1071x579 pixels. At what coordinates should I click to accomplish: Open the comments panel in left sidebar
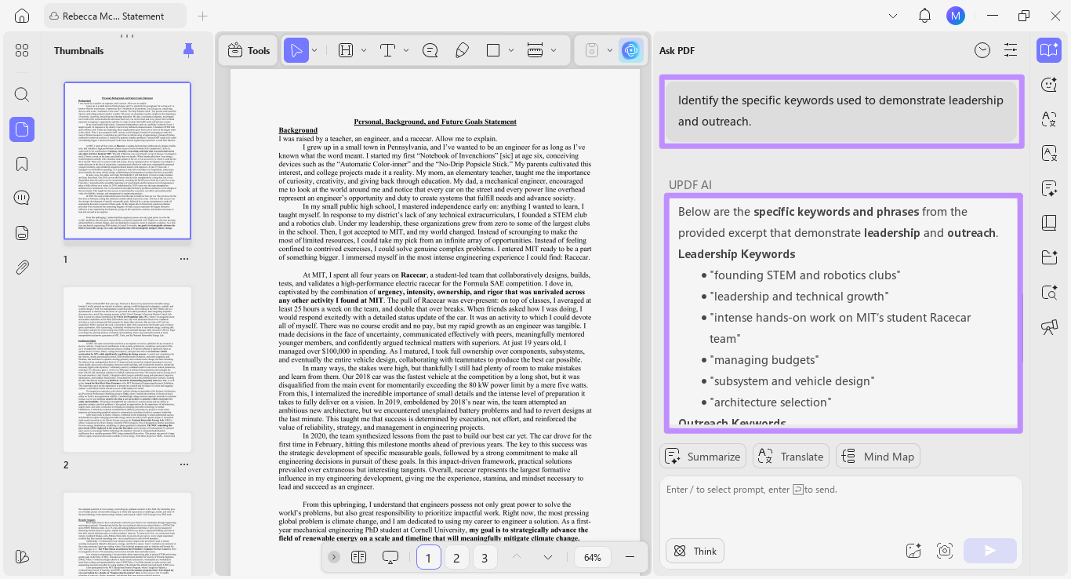(22, 198)
